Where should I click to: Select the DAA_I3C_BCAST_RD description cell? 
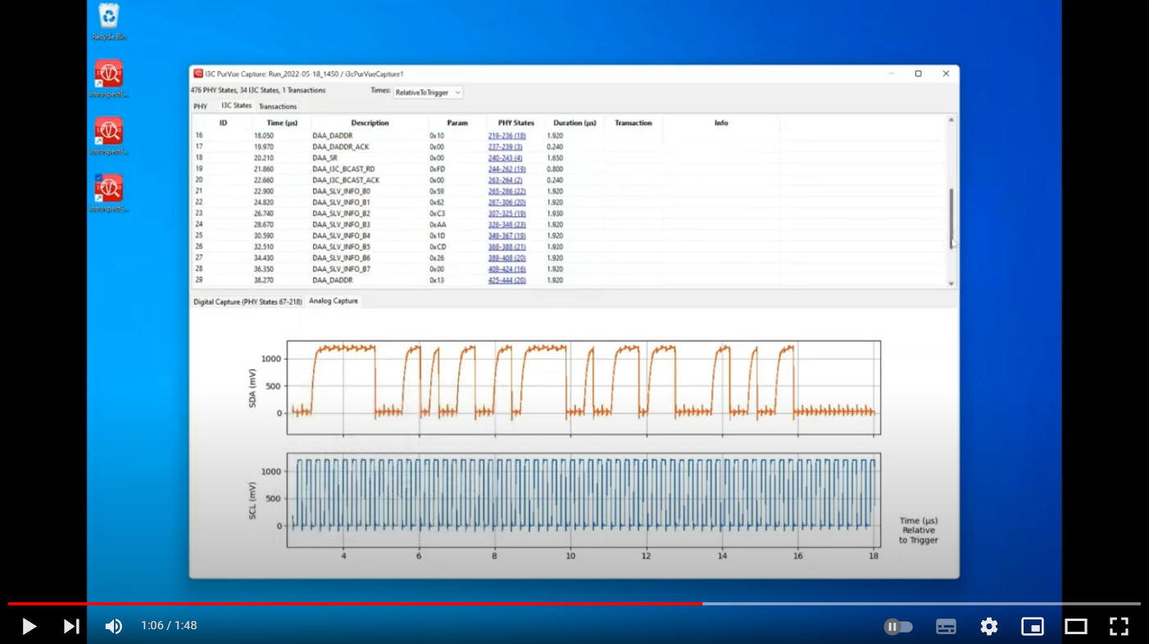[x=343, y=169]
